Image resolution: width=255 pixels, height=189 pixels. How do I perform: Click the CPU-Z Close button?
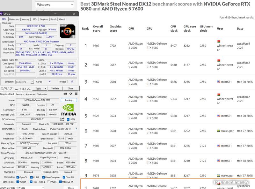[70, 88]
